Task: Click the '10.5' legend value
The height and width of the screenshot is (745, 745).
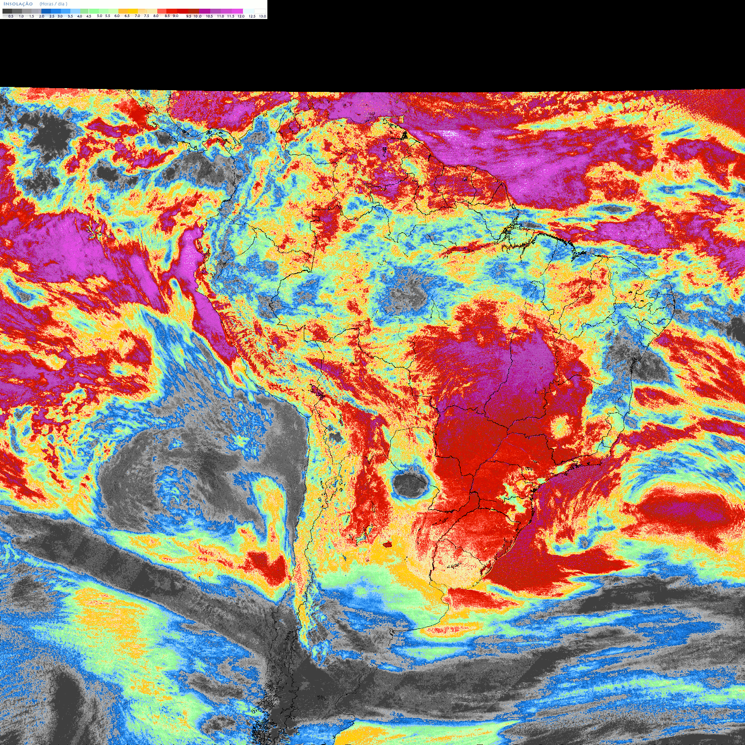Action: [209, 16]
